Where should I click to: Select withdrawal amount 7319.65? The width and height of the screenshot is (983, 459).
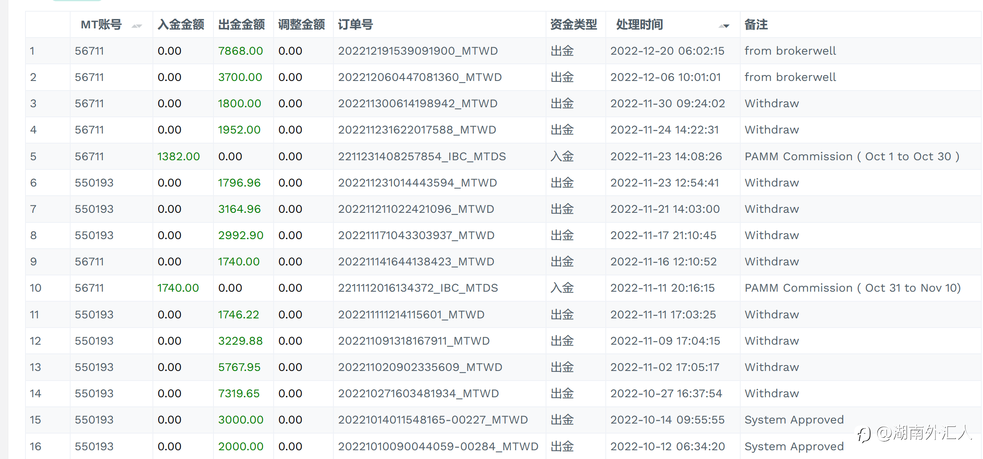click(239, 393)
